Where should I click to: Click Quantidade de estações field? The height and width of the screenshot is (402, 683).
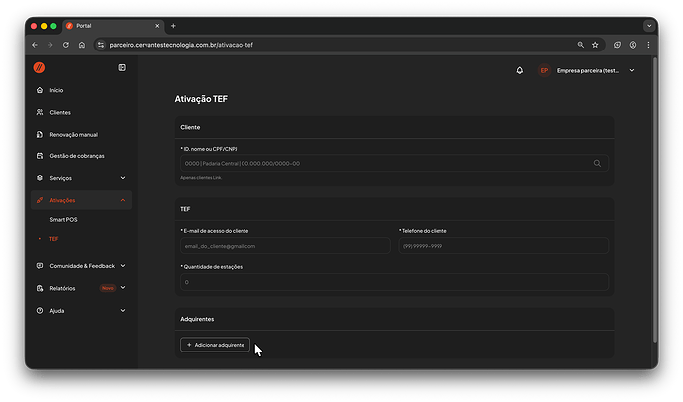[x=394, y=282]
